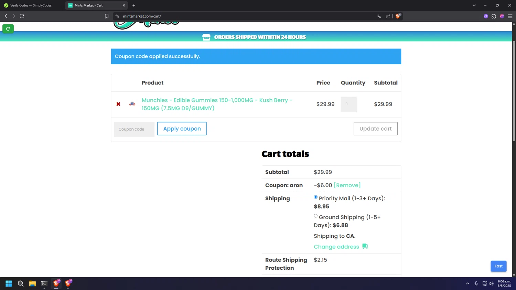516x290 pixels.
Task: Click the microphone tray icon
Action: [x=476, y=283]
